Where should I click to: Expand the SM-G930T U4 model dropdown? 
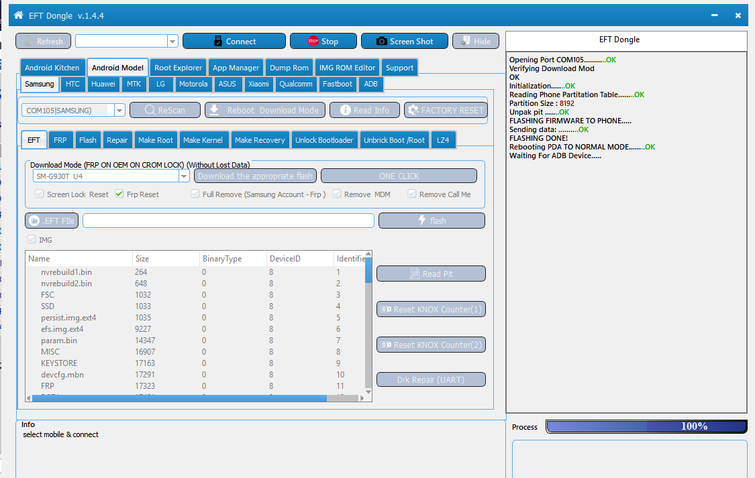184,176
